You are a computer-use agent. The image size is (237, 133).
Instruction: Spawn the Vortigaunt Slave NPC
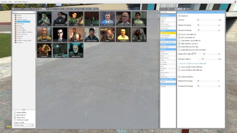[x=60, y=50]
